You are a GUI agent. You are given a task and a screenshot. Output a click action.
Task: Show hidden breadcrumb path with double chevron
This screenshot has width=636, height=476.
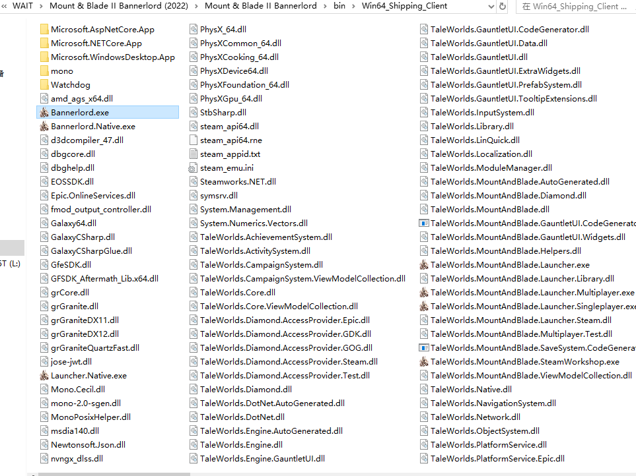click(x=4, y=6)
